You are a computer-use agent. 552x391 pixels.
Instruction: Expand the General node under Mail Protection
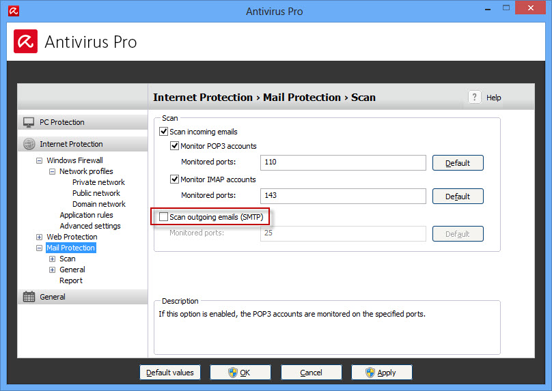pyautogui.click(x=52, y=270)
